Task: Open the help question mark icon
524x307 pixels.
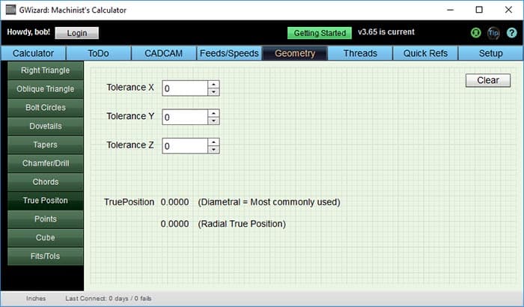Action: 511,33
